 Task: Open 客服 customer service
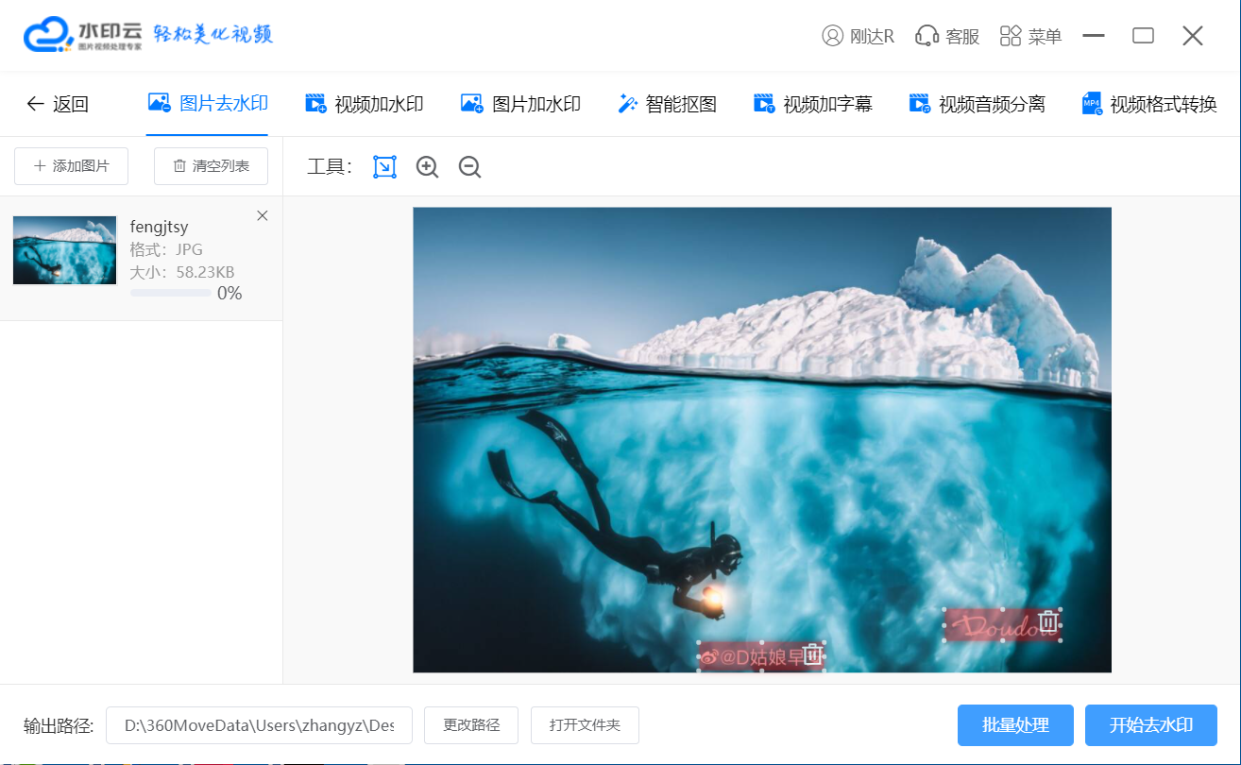tap(947, 36)
